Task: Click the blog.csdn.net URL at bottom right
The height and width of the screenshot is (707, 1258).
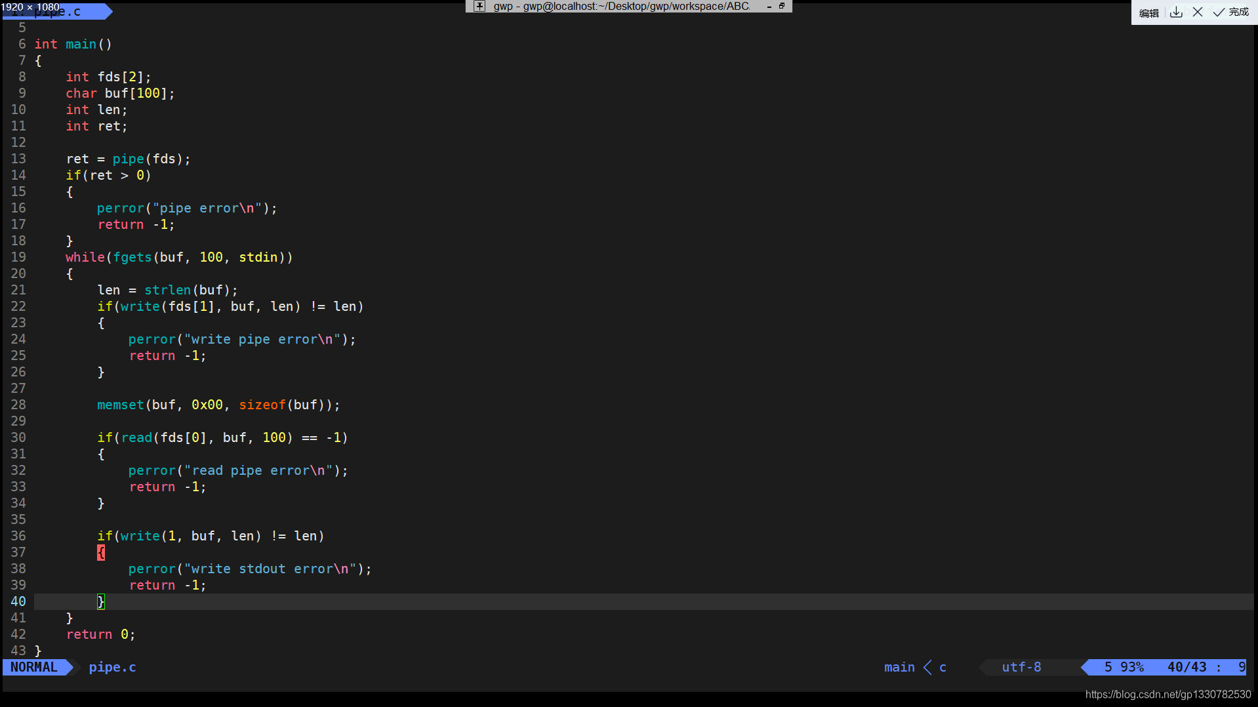Action: tap(1168, 695)
